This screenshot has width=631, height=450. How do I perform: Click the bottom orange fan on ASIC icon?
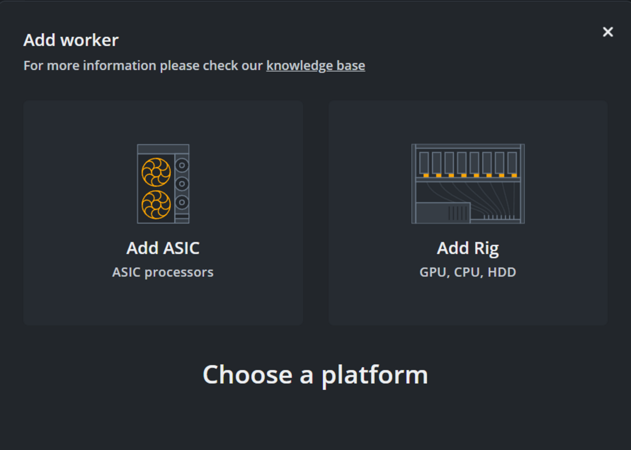pos(156,205)
